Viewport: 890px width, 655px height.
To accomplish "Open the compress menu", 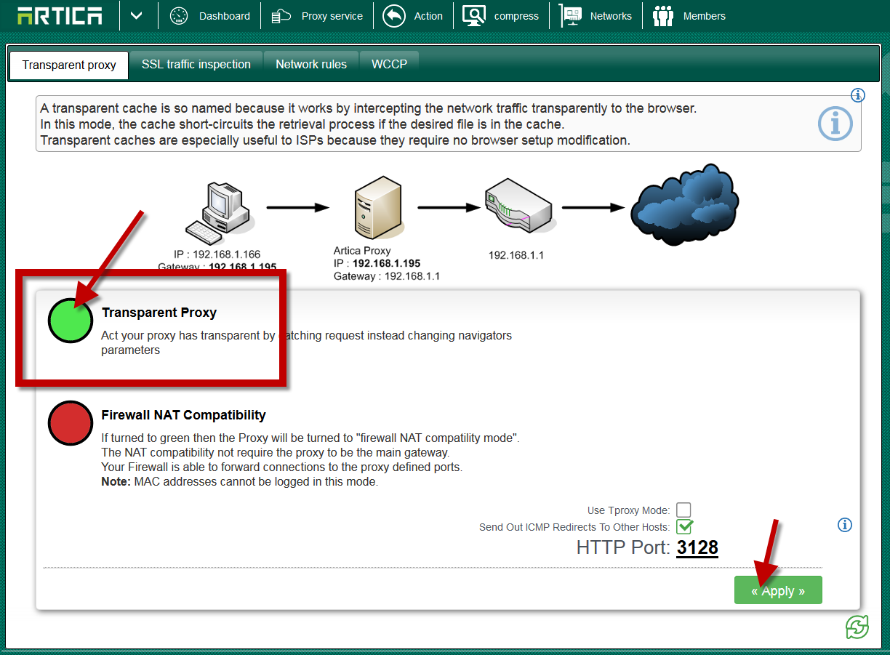I will [516, 16].
